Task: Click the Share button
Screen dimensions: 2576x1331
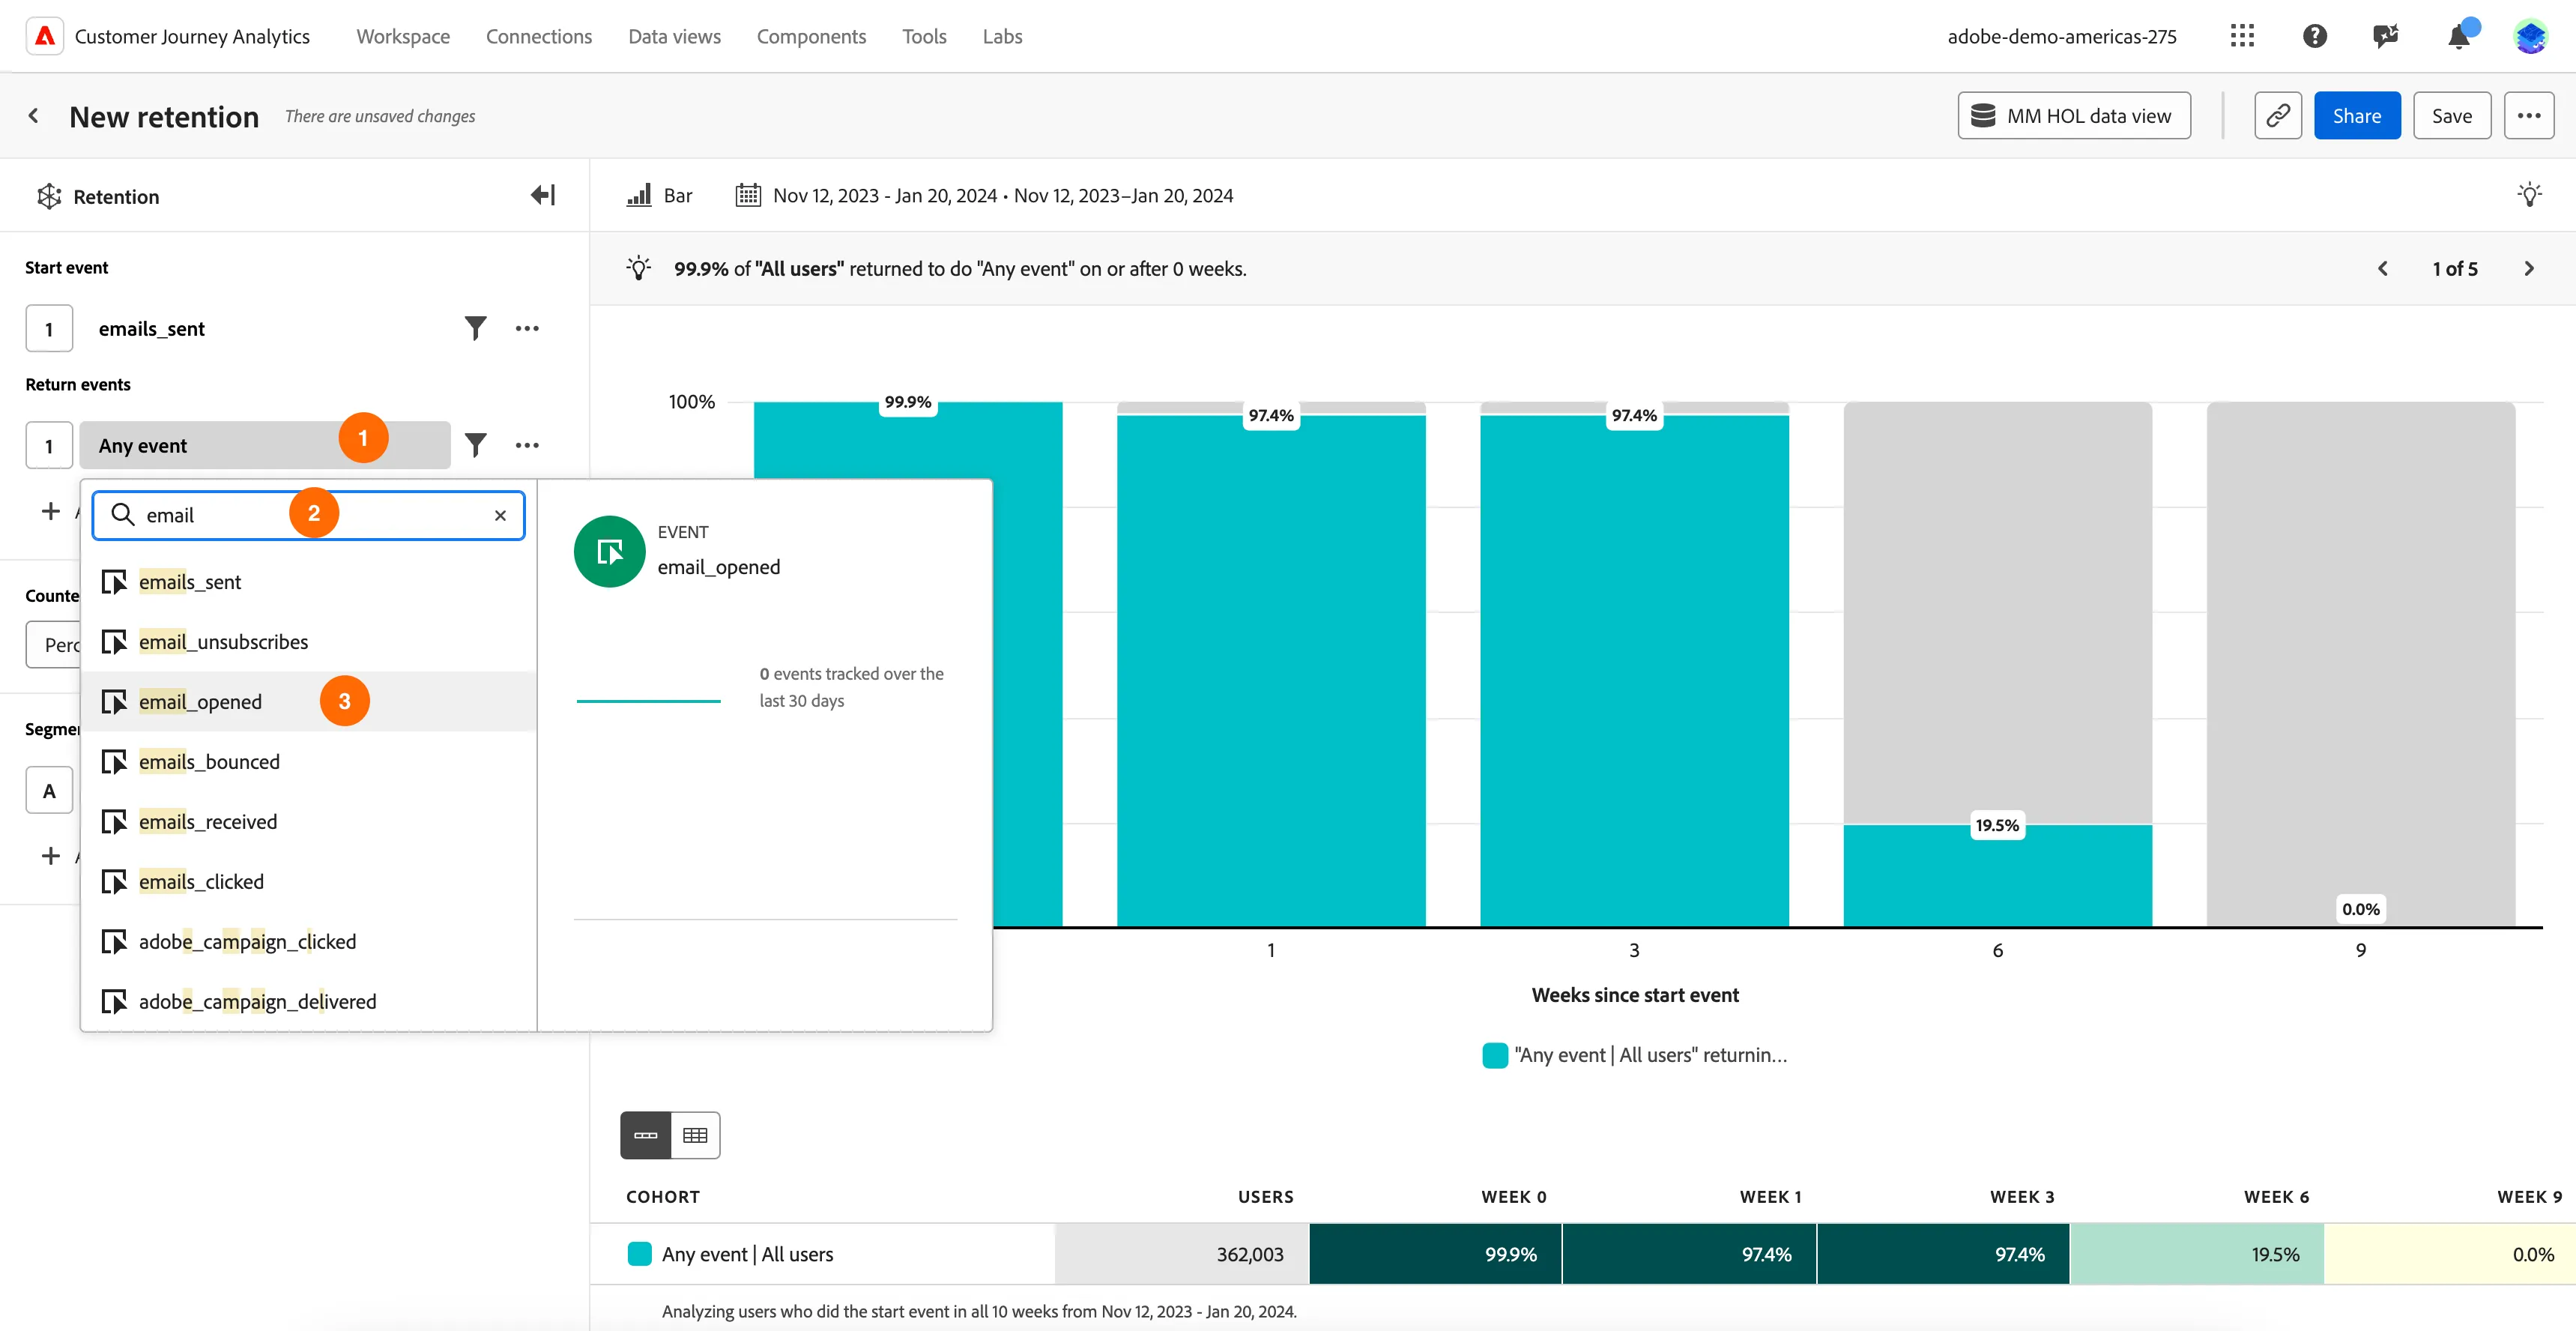Action: [x=2357, y=116]
